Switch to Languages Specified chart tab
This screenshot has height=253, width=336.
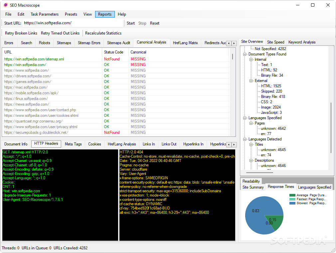tap(314, 187)
